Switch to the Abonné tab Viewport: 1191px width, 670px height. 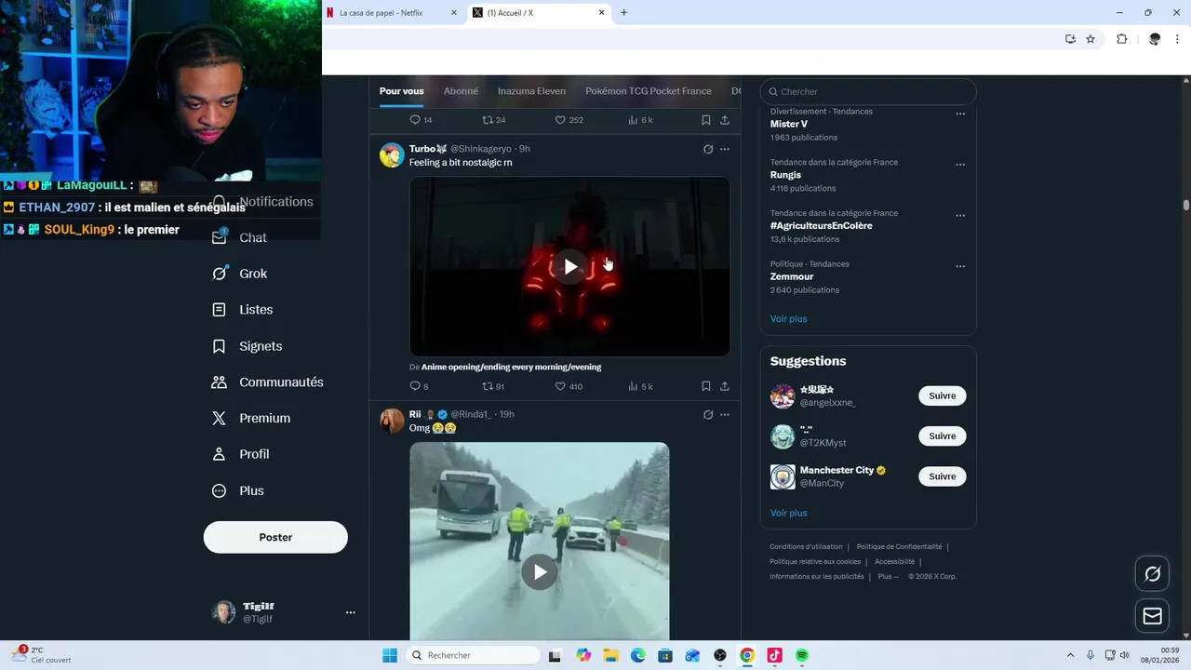pos(461,91)
